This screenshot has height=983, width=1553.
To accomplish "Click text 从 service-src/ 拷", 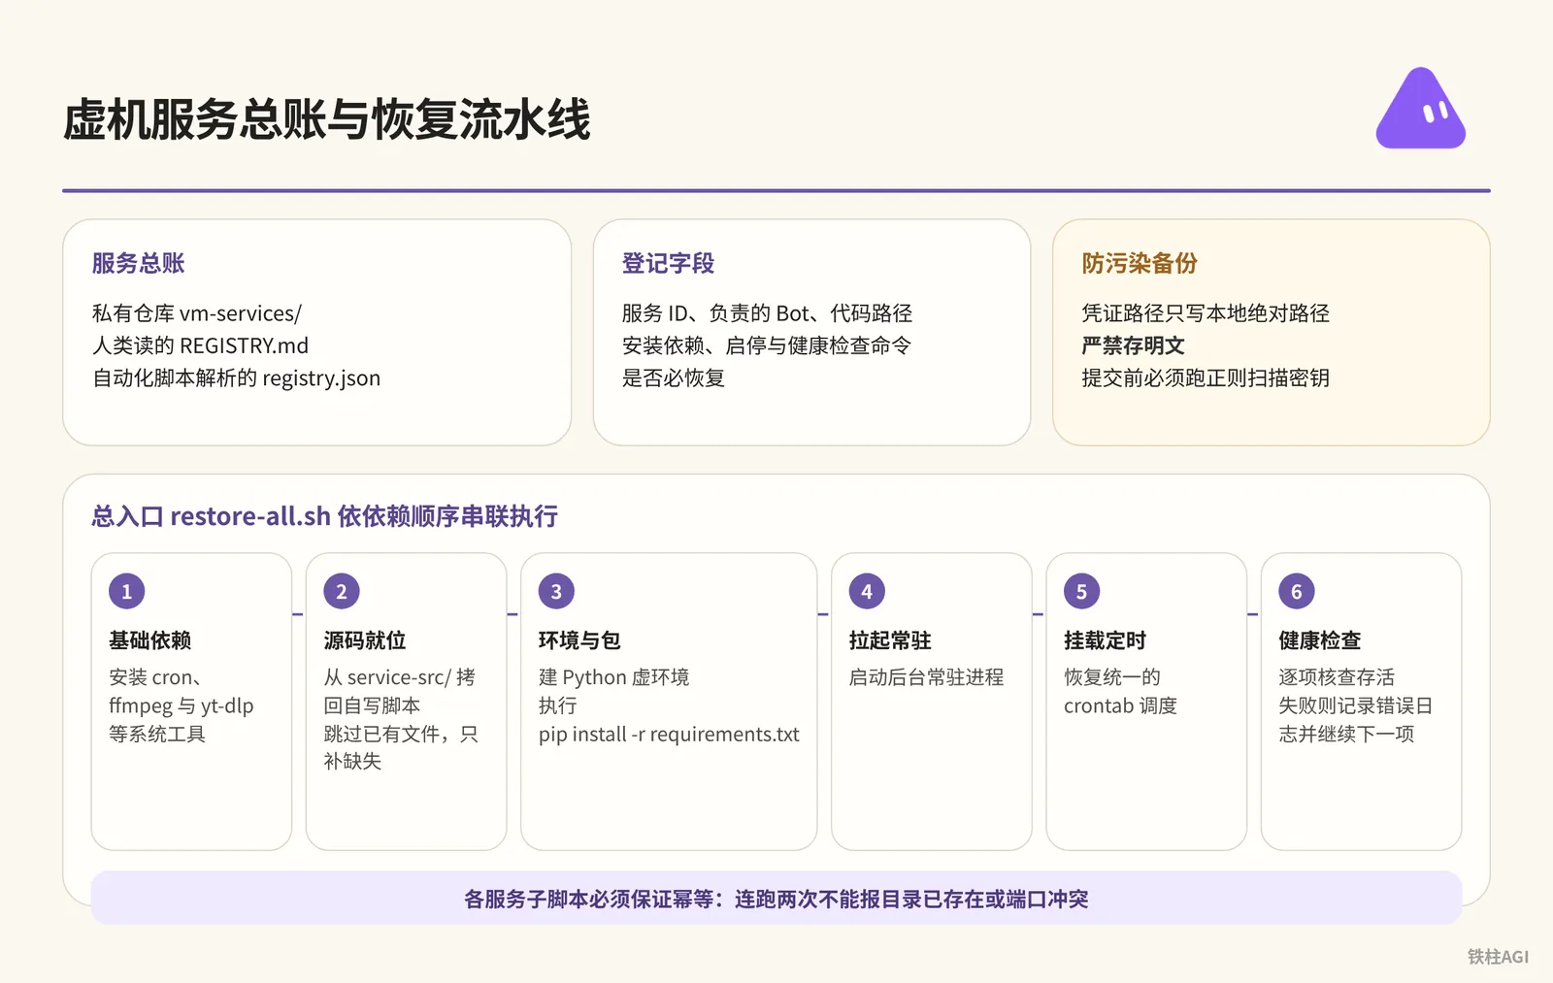I will [400, 677].
